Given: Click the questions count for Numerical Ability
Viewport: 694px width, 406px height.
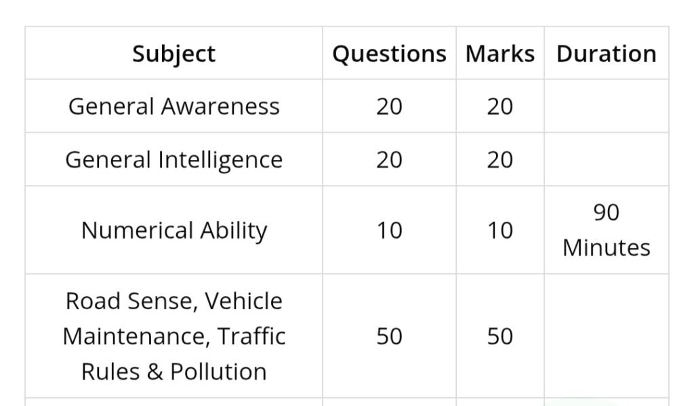Looking at the screenshot, I should [x=389, y=230].
